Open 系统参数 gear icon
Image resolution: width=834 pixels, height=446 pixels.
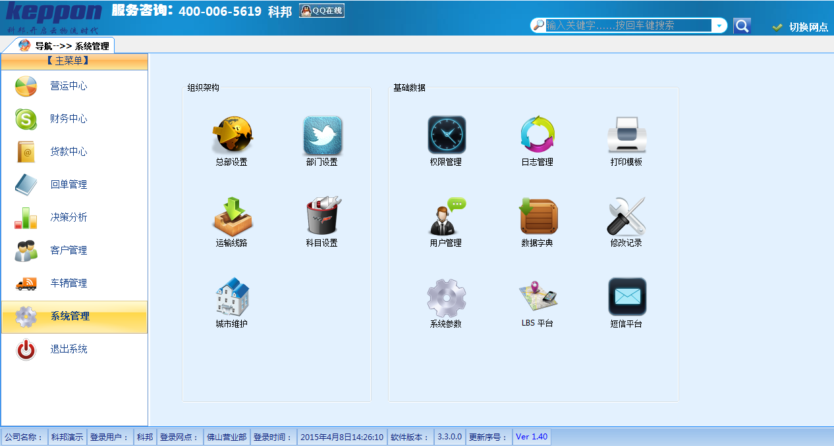point(446,297)
